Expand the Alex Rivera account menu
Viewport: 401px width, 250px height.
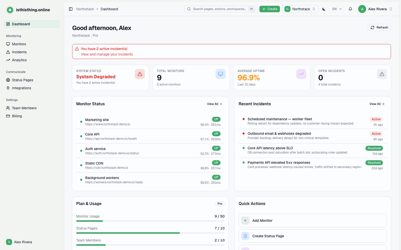click(375, 9)
